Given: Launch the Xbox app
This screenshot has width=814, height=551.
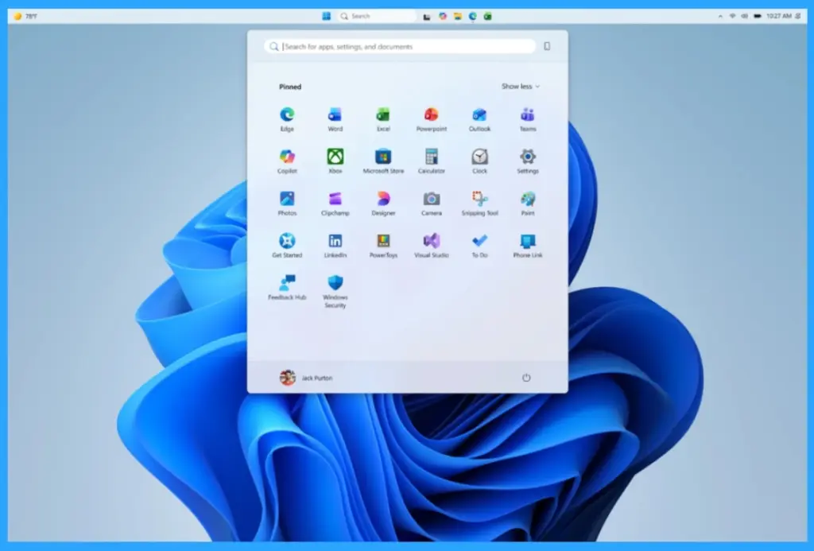Looking at the screenshot, I should (335, 161).
